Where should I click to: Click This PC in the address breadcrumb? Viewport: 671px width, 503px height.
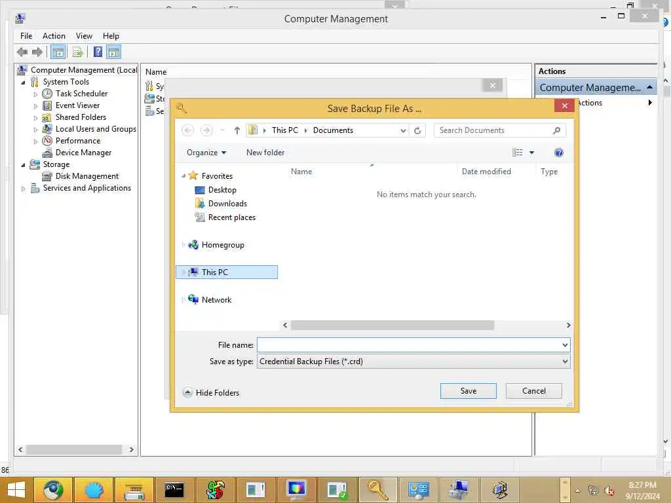click(x=284, y=130)
